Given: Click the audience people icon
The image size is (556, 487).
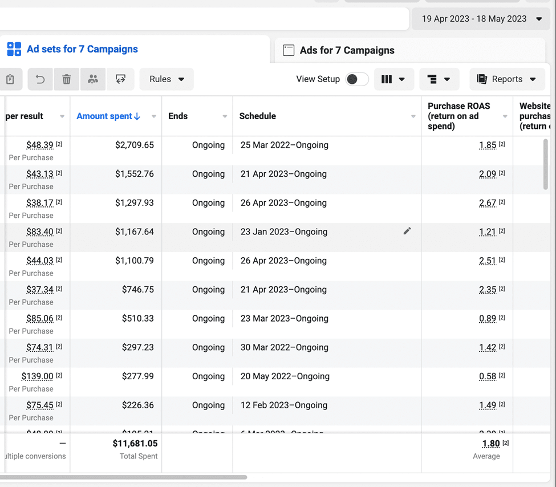Looking at the screenshot, I should coord(93,79).
